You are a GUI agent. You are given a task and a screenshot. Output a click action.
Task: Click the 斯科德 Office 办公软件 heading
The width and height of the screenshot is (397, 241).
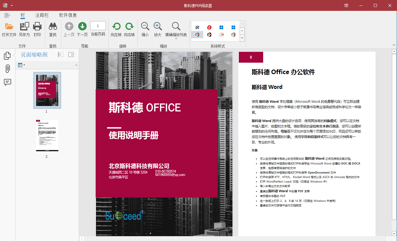tap(283, 72)
